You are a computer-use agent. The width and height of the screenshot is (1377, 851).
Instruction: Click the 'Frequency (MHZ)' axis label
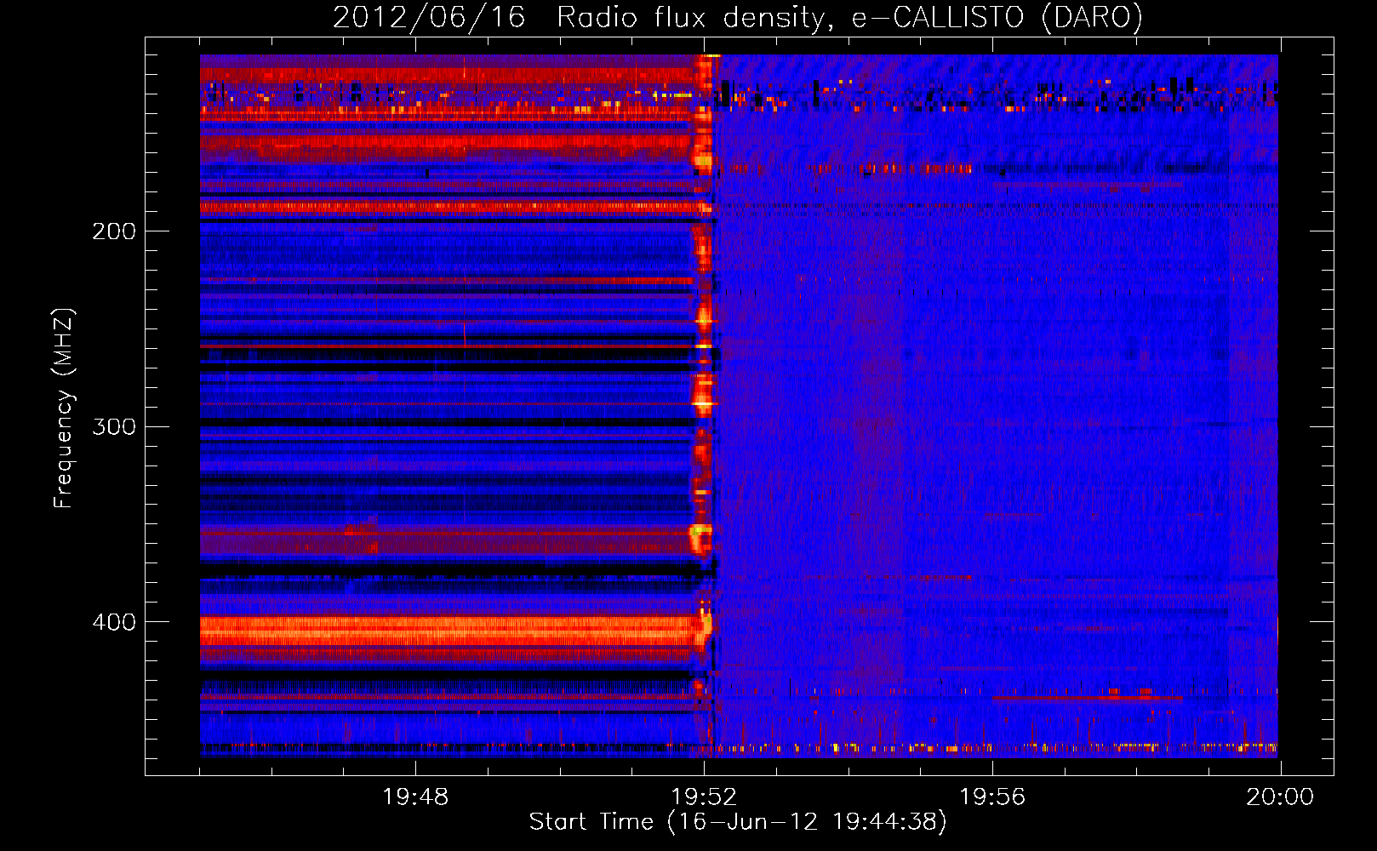64,408
